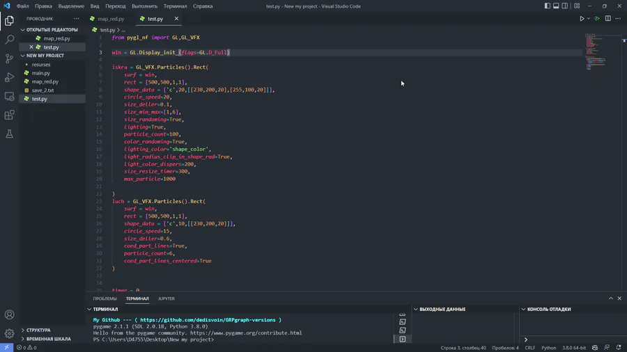
Task: Open the Testing flask view
Action: (x=9, y=134)
